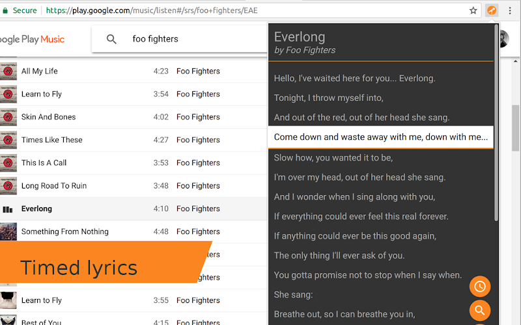
Task: Click lyric 'Breathe out, so I can breathe you in'
Action: click(345, 314)
